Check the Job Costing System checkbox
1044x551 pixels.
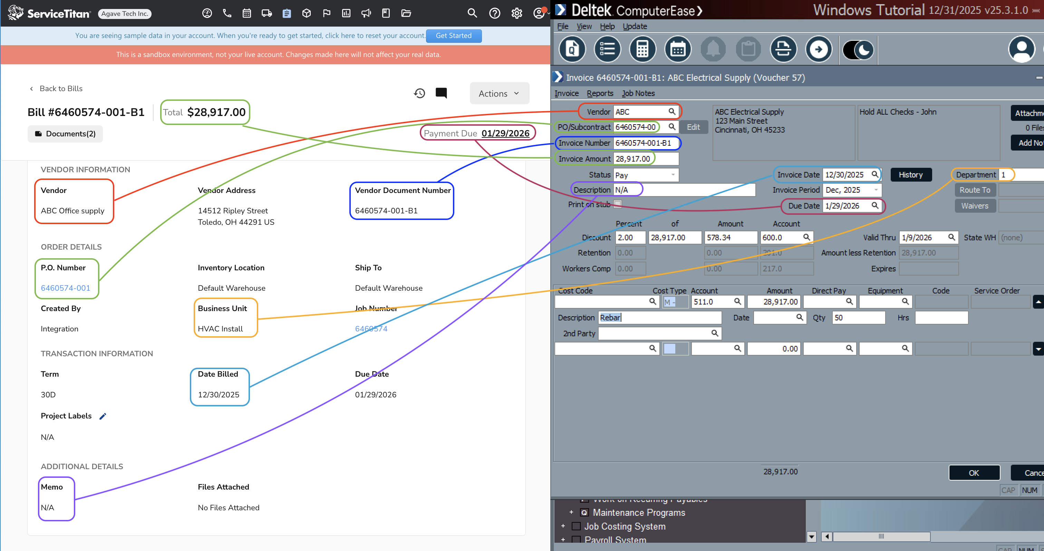point(575,526)
